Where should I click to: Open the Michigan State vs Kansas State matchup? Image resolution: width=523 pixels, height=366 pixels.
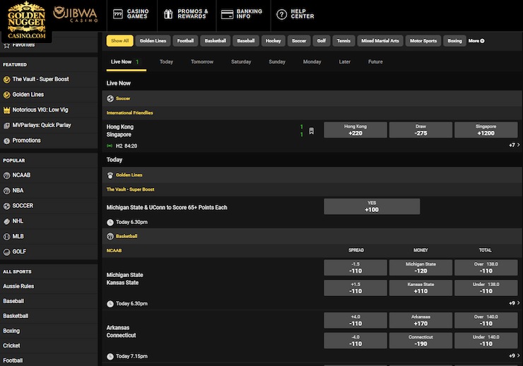[x=125, y=278]
